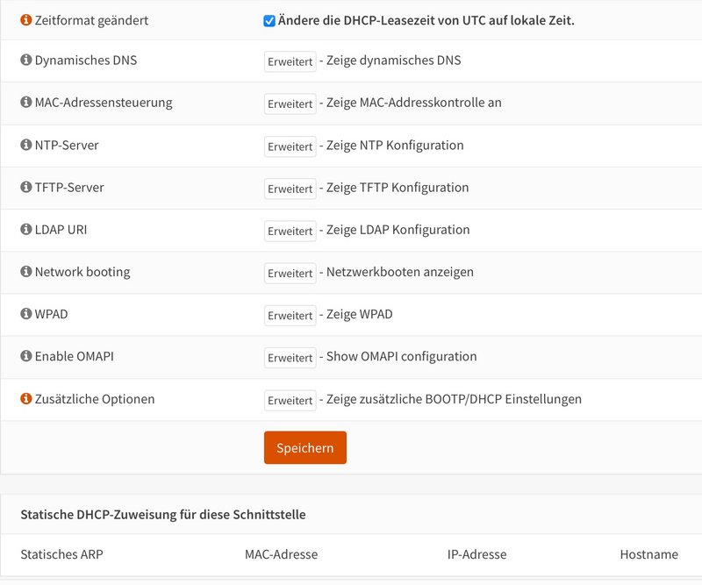Expand Erweitert for dynamisches DNS
The image size is (702, 585).
click(x=290, y=61)
